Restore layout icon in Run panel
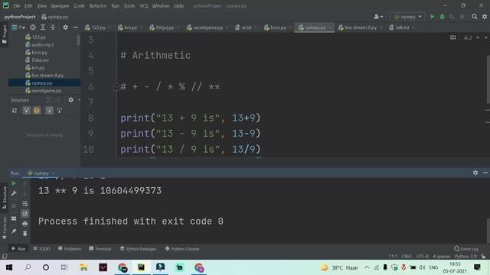The width and height of the screenshot is (490, 275). [x=14, y=218]
